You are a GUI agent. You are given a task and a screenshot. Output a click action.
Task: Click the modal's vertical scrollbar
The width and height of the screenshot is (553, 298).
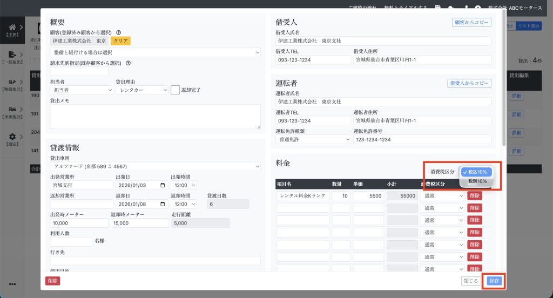click(504, 81)
